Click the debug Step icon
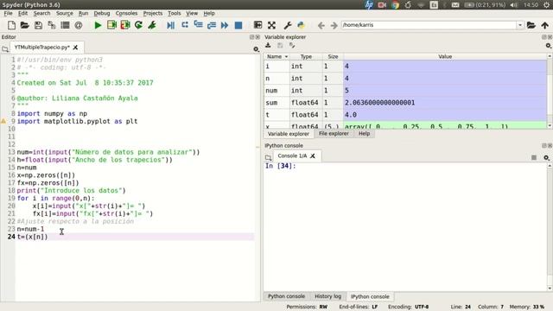Screen dimensions: 553x311 184,25
